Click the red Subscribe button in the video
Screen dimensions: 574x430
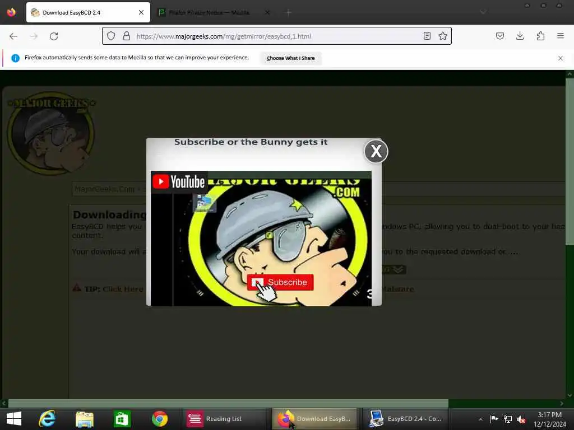pos(280,282)
